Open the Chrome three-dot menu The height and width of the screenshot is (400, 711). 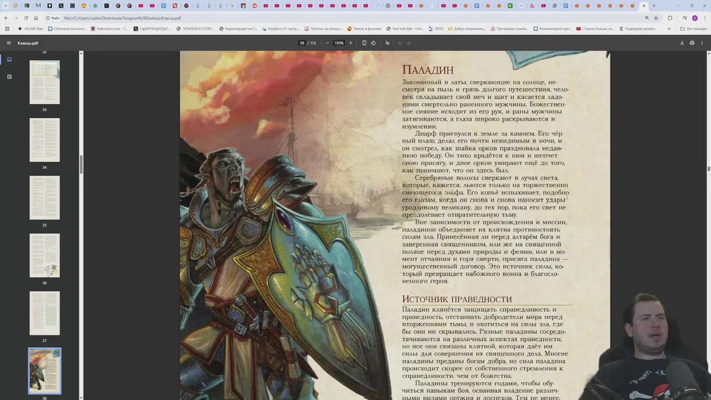pos(704,18)
